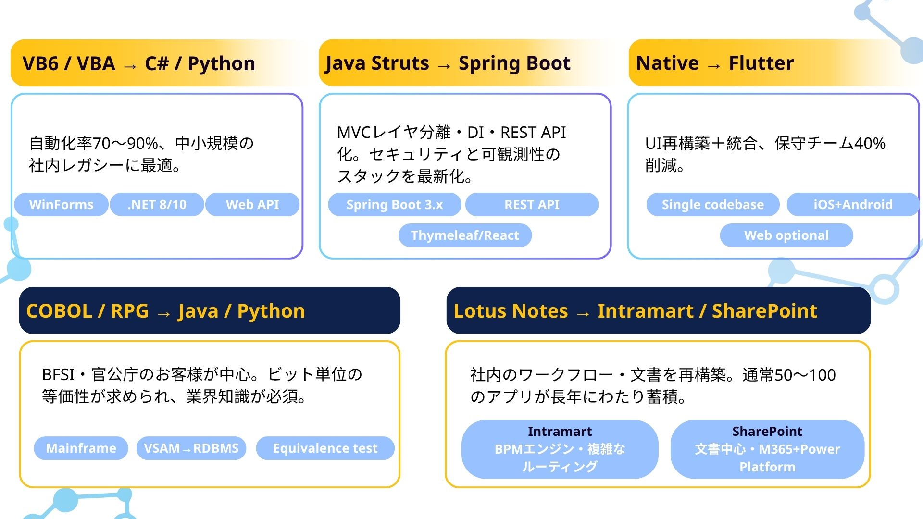Click the text '削減。' in the Flutter card
The image size is (923, 519).
pos(665,165)
